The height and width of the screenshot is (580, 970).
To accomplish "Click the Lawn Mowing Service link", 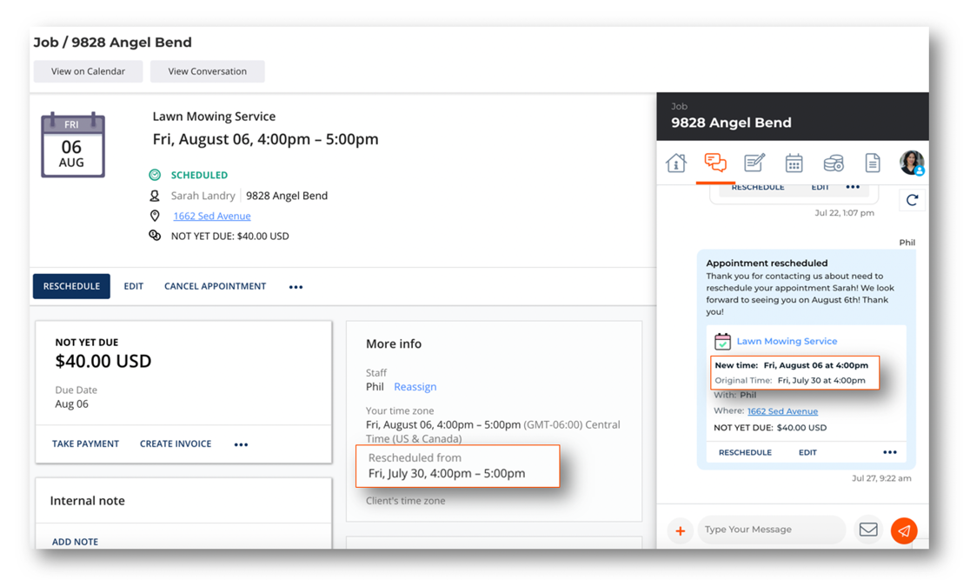I will 787,342.
